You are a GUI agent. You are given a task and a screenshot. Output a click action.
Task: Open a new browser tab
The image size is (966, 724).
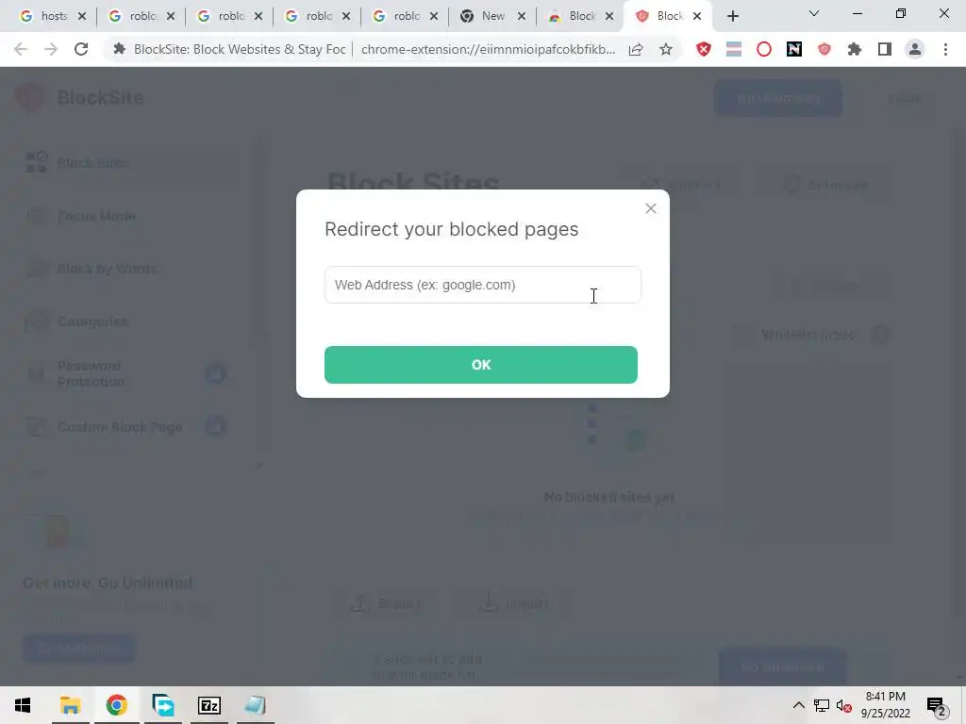point(732,17)
